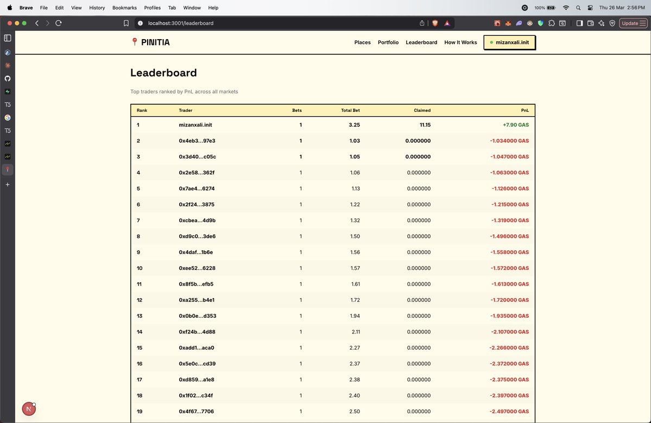Open the Update hamburger menu button

pyautogui.click(x=633, y=23)
